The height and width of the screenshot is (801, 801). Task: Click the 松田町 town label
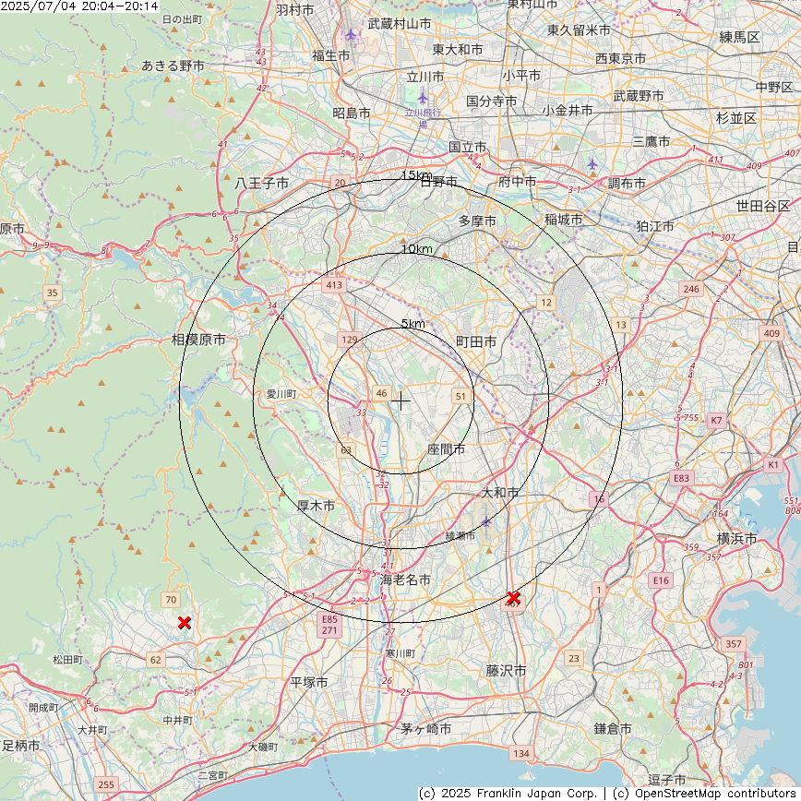tap(68, 660)
